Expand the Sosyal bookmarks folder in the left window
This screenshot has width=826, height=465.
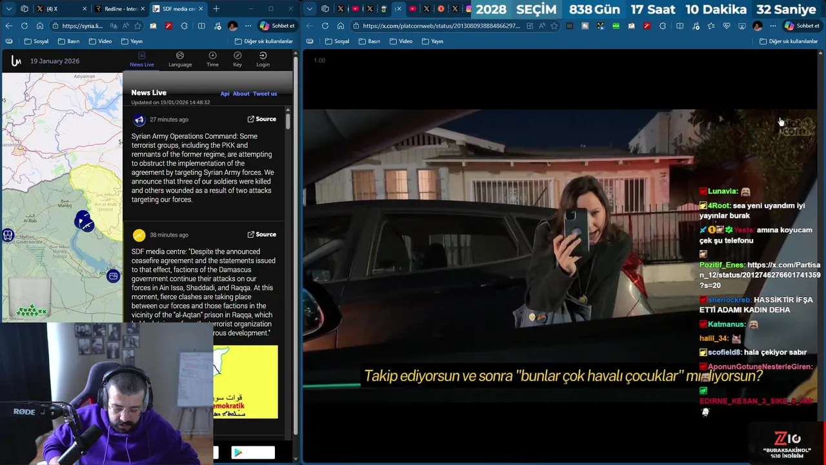click(x=36, y=41)
